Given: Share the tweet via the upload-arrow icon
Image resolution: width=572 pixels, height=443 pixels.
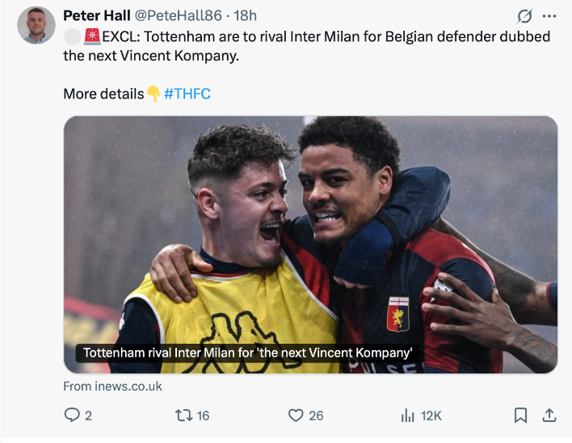Looking at the screenshot, I should pos(549,415).
